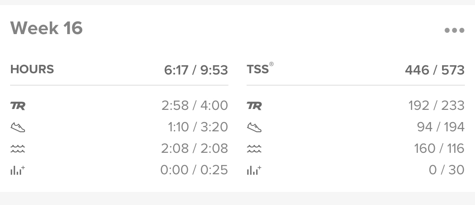Click the HOURS column label

[32, 69]
